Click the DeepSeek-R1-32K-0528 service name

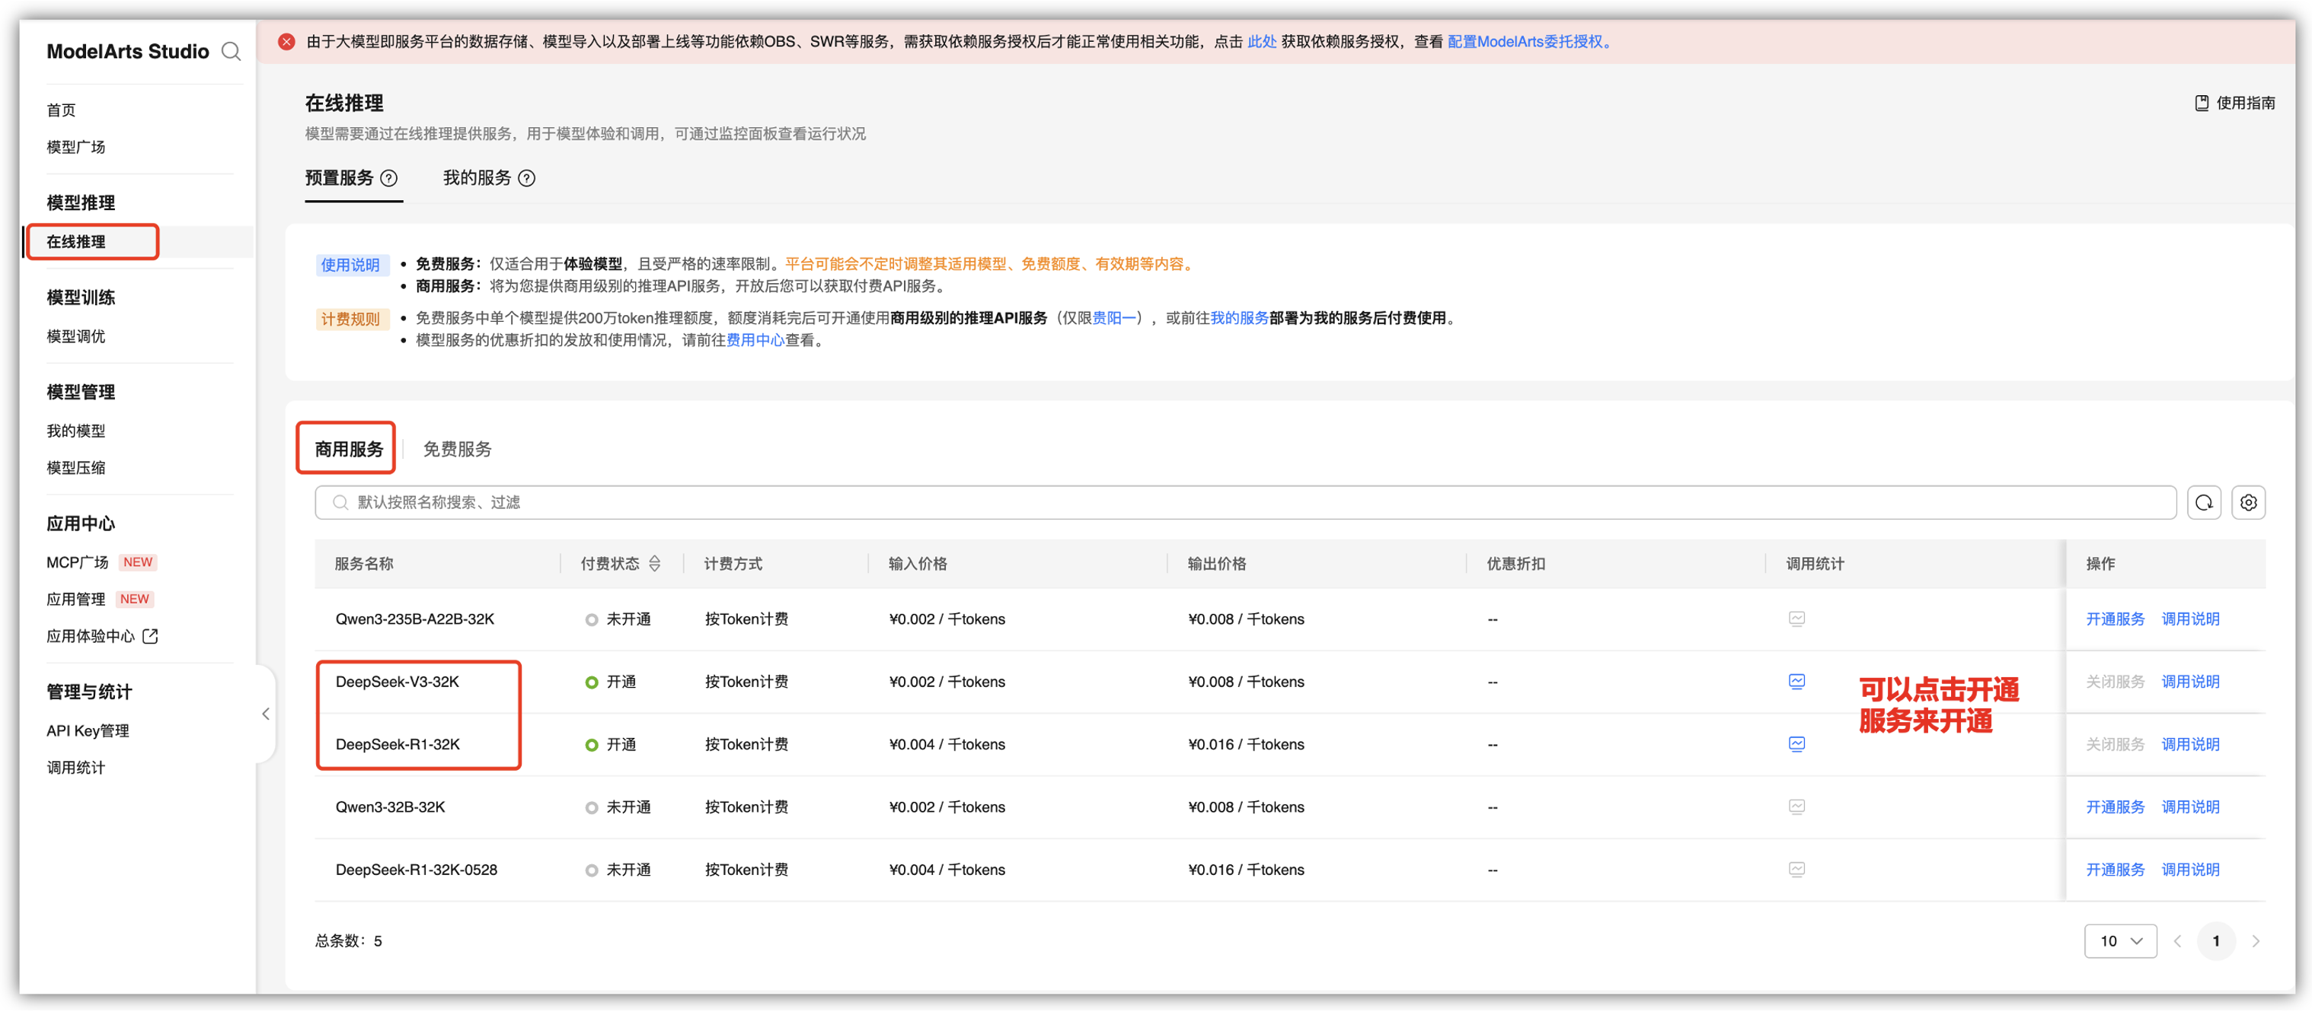point(417,870)
